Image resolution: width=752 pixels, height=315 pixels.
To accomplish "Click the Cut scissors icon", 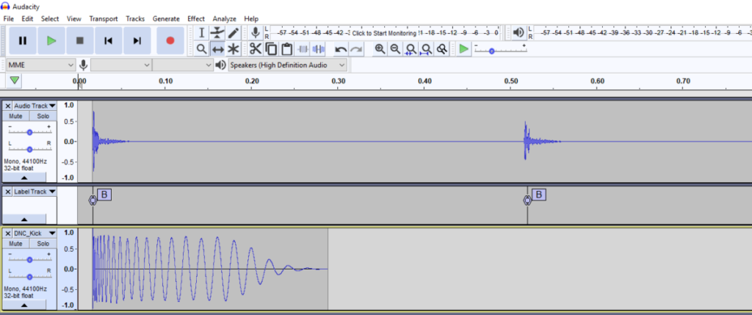I will [x=255, y=49].
